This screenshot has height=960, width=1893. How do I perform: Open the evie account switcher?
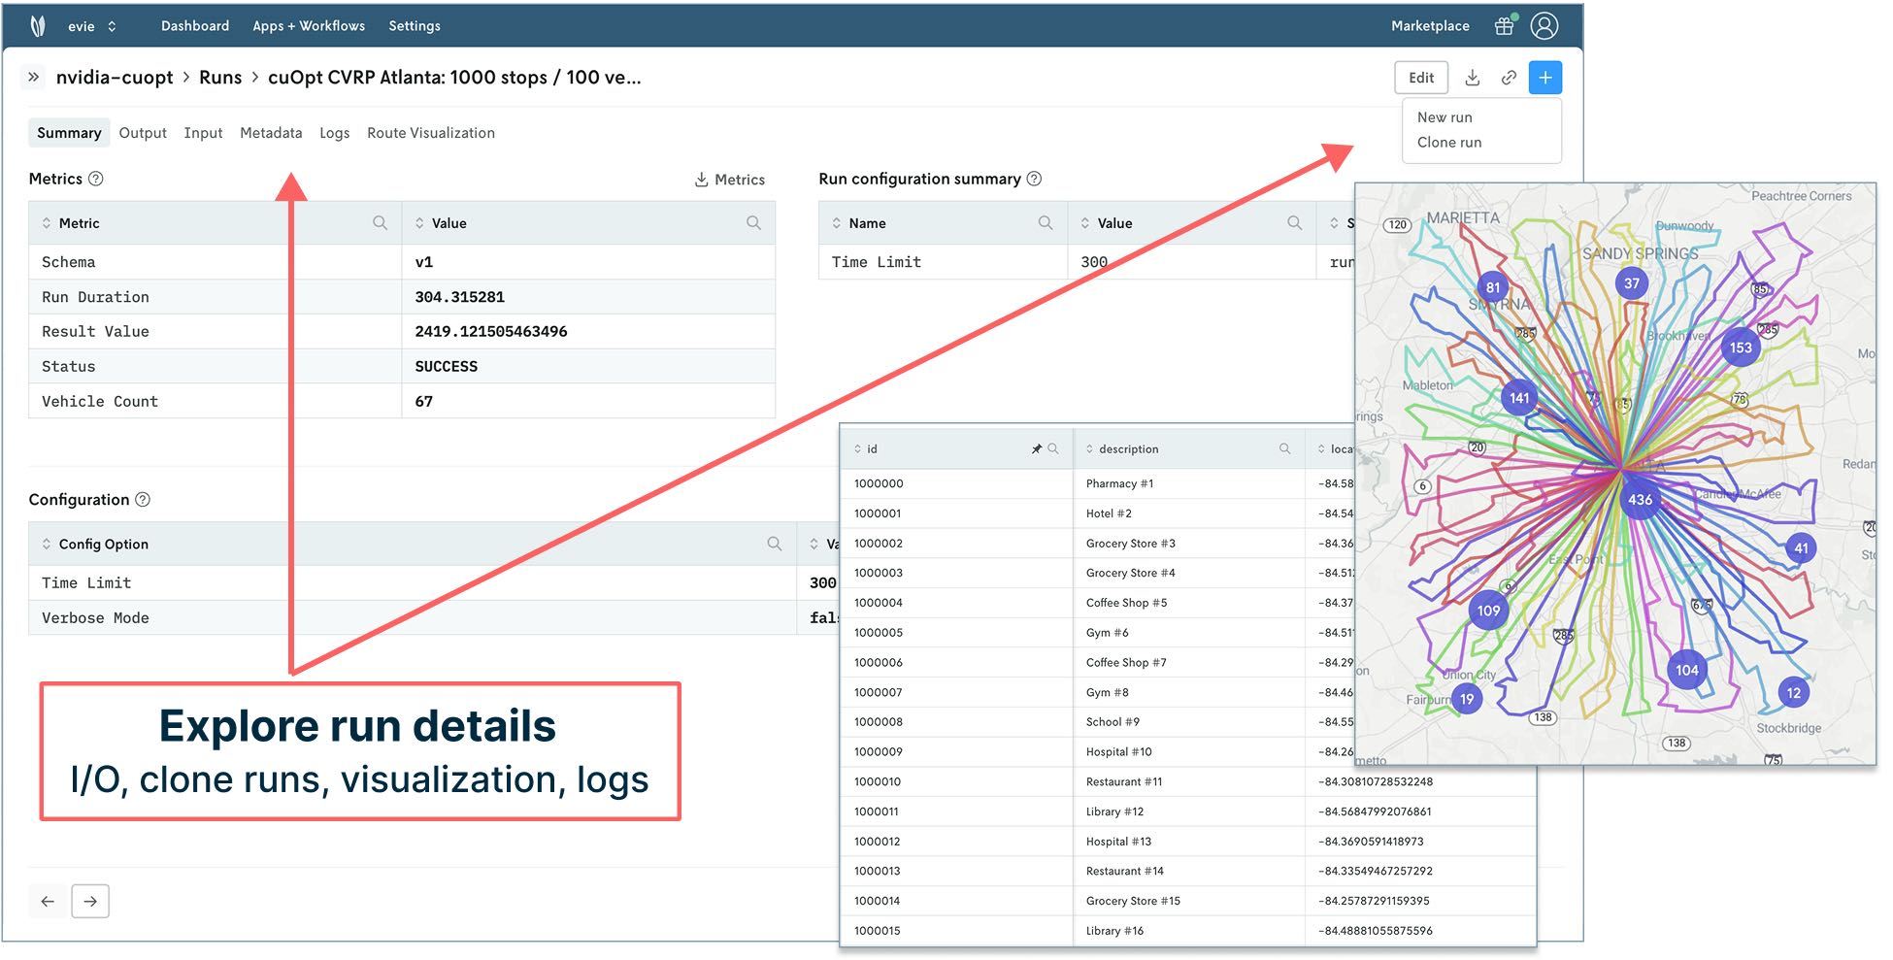pyautogui.click(x=92, y=26)
